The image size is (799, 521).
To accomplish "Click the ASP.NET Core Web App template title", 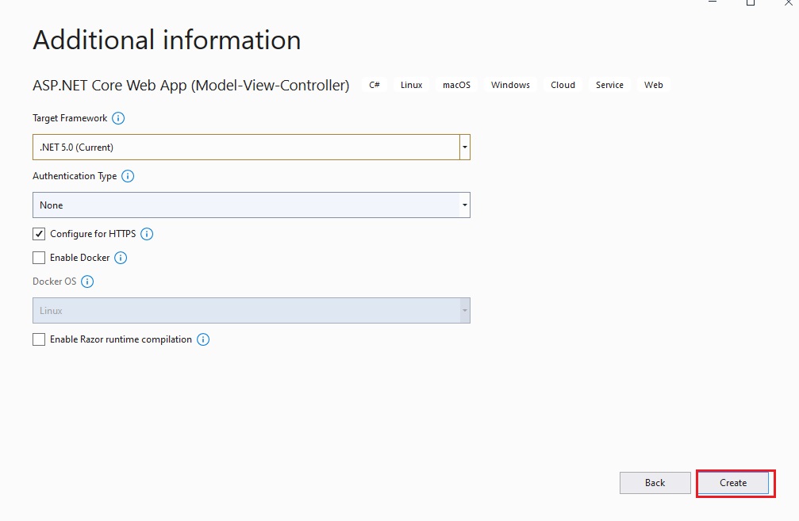I will coord(191,86).
